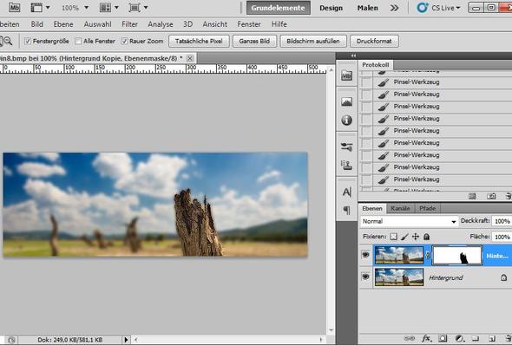Screen dimensions: 512x345
Task: Open the status bar info arrow menu
Action: [x=126, y=340]
